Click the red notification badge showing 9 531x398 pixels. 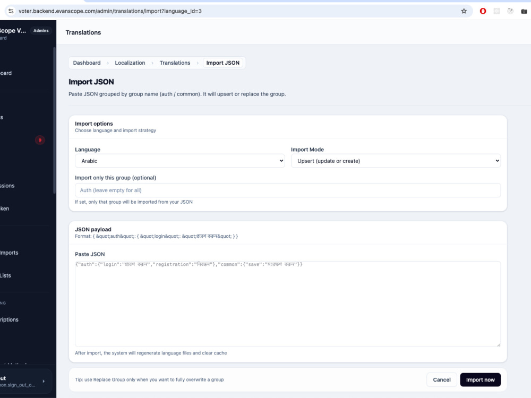40,140
